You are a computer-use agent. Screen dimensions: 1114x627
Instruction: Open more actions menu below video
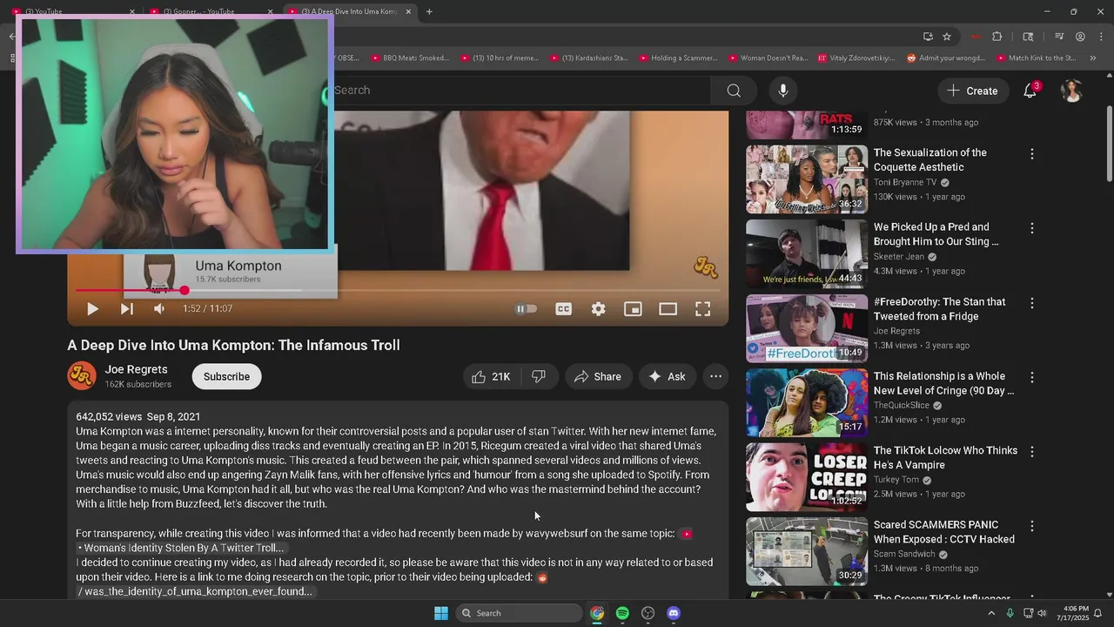pyautogui.click(x=715, y=376)
